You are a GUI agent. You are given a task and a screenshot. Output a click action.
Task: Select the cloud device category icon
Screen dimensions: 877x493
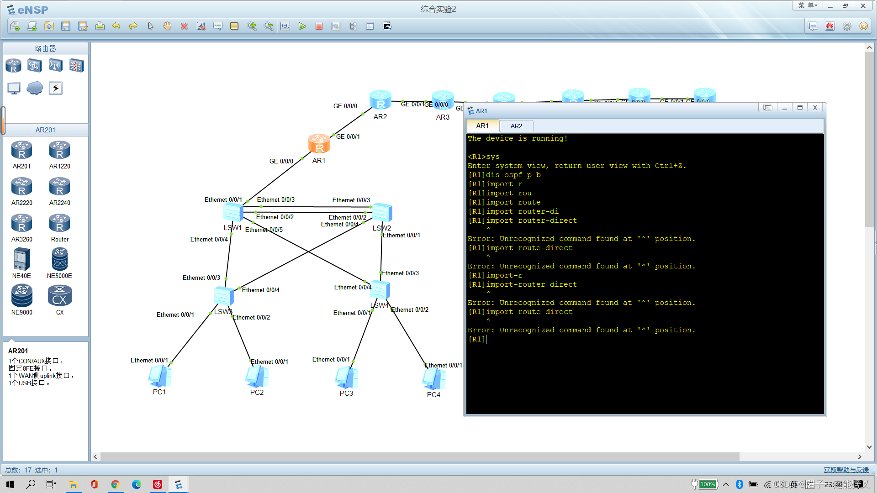point(35,88)
